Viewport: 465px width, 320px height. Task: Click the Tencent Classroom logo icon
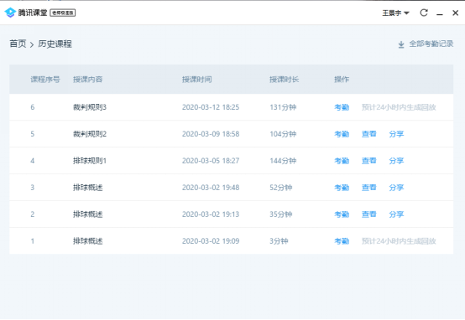click(10, 13)
